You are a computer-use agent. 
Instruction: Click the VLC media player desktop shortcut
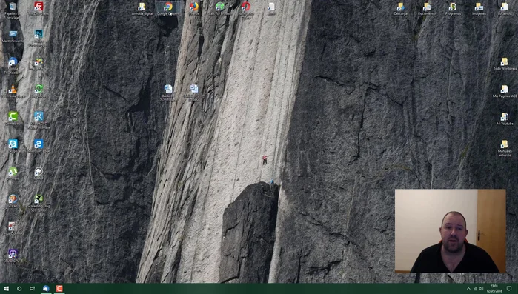[13, 91]
